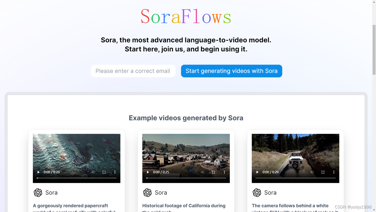
Task: Mute the coral reef video
Action: (x=93, y=172)
